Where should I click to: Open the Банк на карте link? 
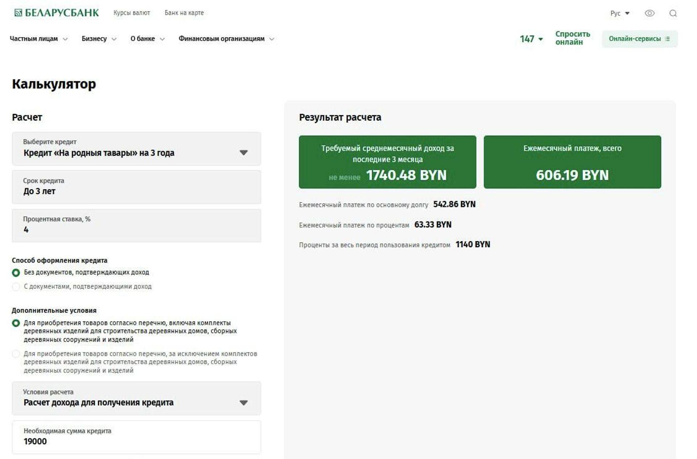[184, 13]
